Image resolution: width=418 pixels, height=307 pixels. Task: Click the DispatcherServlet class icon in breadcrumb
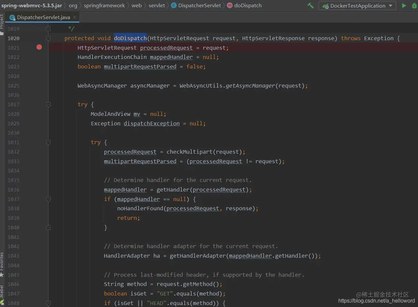[x=174, y=6]
